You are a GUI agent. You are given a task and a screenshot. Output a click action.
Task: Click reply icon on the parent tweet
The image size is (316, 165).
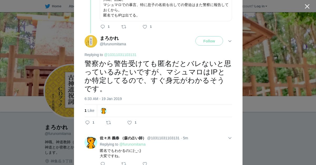pos(103,27)
